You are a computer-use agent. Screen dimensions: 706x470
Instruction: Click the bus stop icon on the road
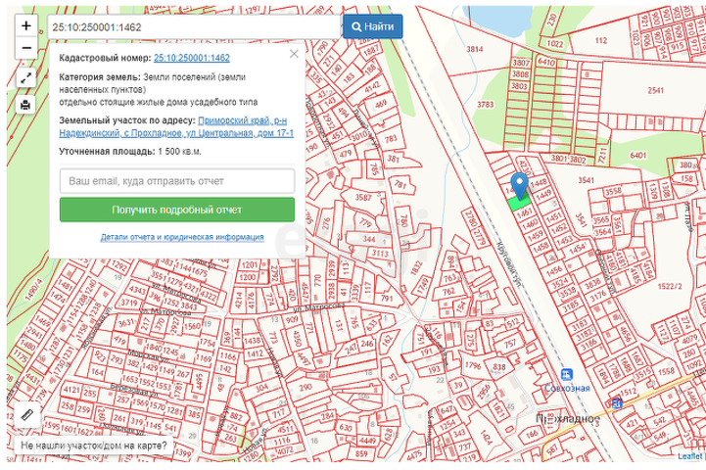[x=616, y=402]
